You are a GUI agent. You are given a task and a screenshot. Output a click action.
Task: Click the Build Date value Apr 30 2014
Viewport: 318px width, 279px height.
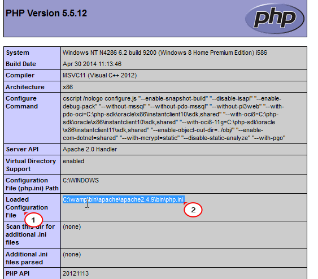pyautogui.click(x=92, y=64)
